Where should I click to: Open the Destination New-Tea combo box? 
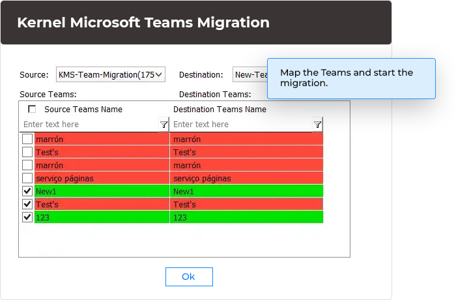tap(250, 74)
